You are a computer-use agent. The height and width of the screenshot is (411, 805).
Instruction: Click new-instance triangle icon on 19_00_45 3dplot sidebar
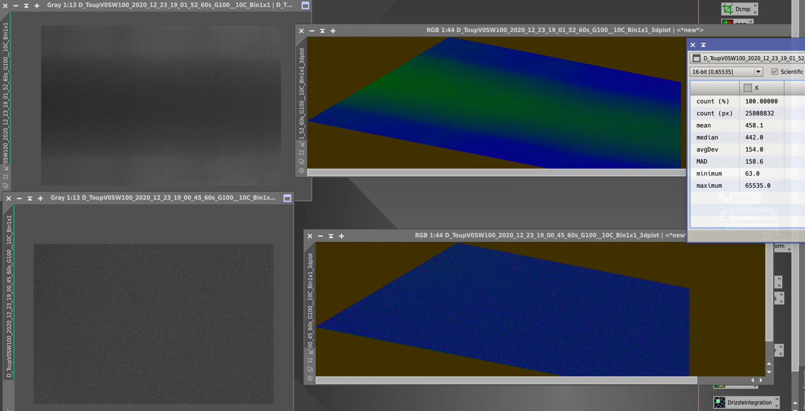click(x=310, y=351)
